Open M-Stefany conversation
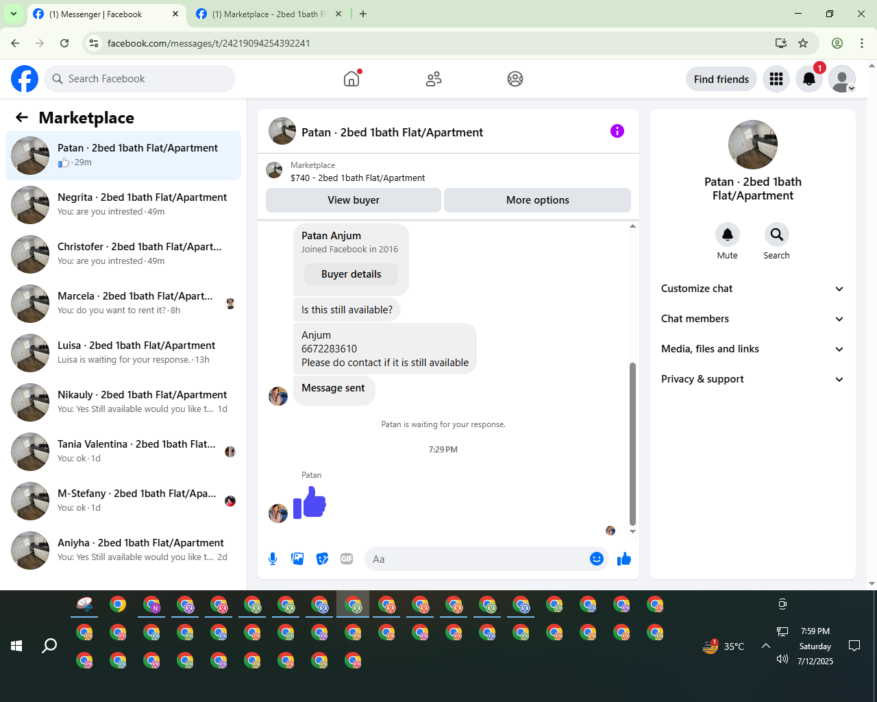Image resolution: width=877 pixels, height=702 pixels. coord(123,500)
